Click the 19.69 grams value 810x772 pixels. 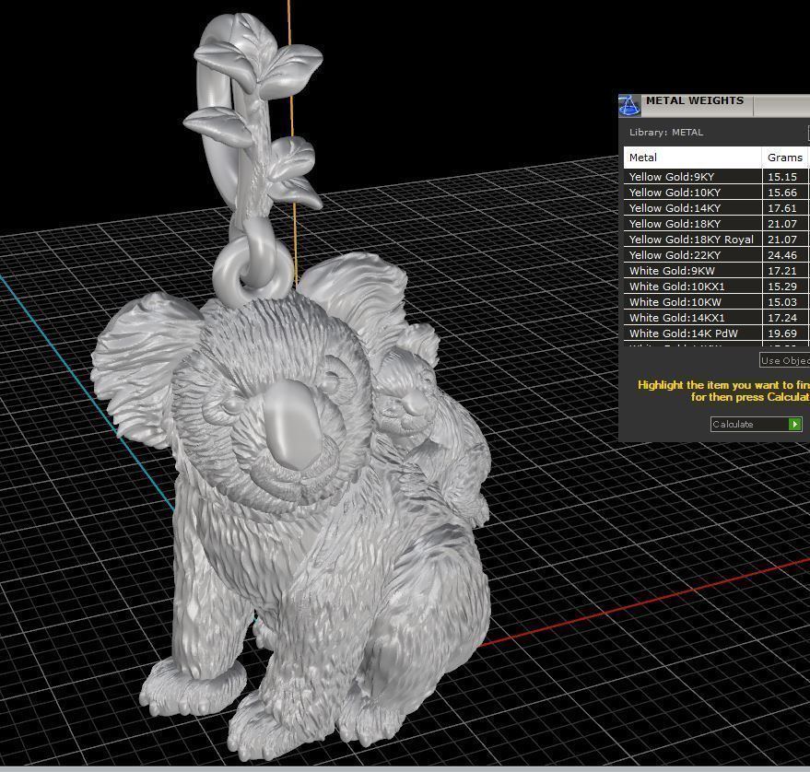tap(782, 333)
